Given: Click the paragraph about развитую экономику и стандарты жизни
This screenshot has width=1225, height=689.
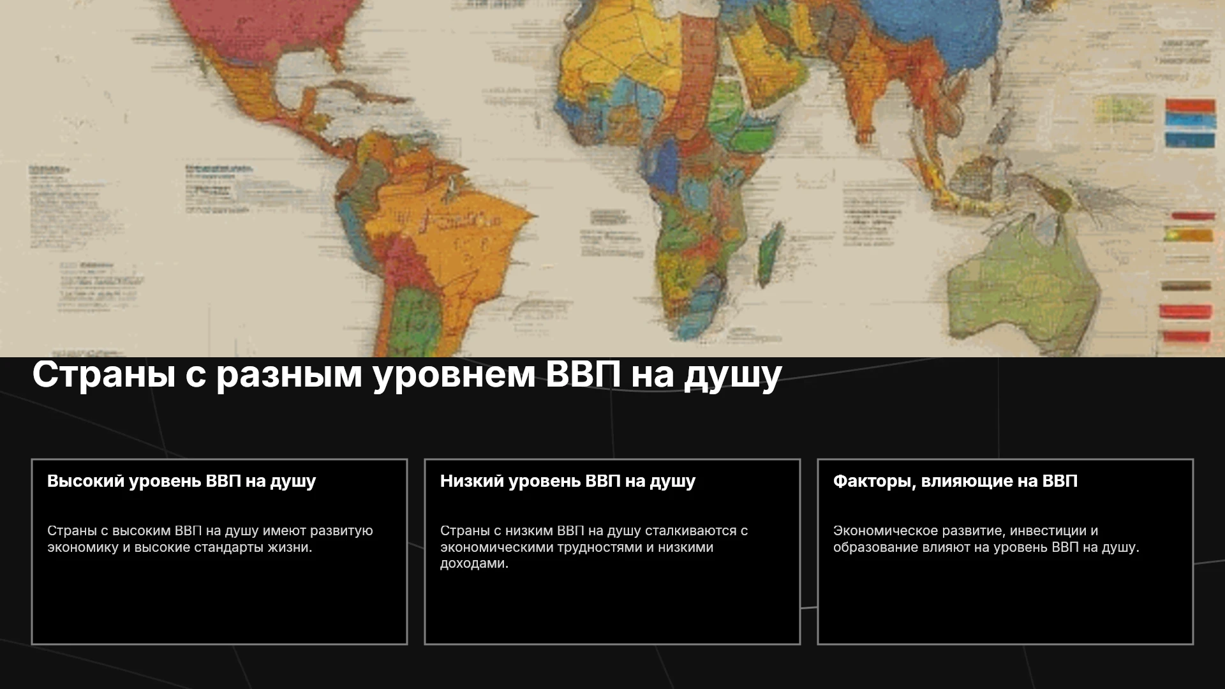Looking at the screenshot, I should click(x=210, y=539).
